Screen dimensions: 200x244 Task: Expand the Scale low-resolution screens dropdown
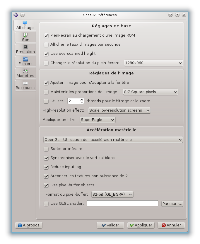point(119,110)
